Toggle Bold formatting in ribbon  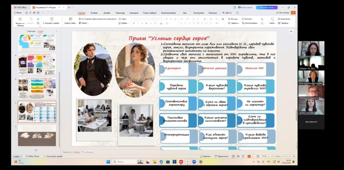pyautogui.click(x=134, y=23)
